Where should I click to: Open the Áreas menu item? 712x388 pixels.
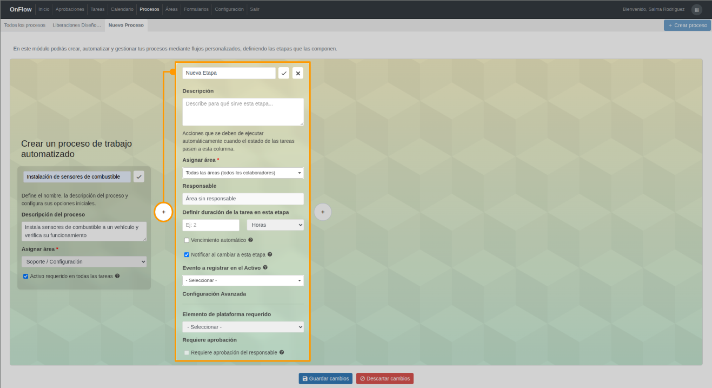click(x=171, y=9)
